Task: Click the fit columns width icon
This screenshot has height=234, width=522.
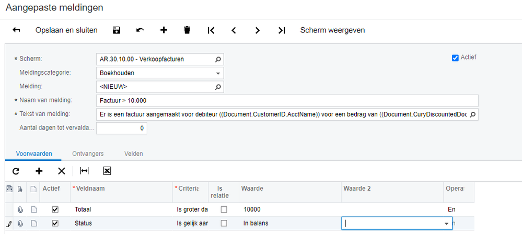Action: tap(84, 171)
